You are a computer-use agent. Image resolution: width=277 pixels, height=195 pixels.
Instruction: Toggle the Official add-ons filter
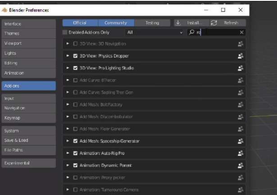click(x=80, y=23)
